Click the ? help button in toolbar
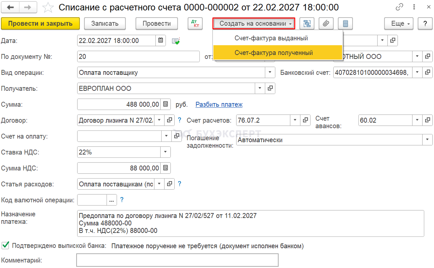This screenshot has width=434, height=268. tap(425, 23)
